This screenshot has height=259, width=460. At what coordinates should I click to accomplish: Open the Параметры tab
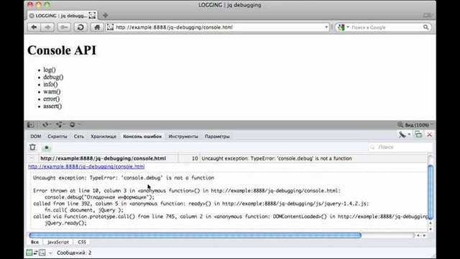(217, 137)
